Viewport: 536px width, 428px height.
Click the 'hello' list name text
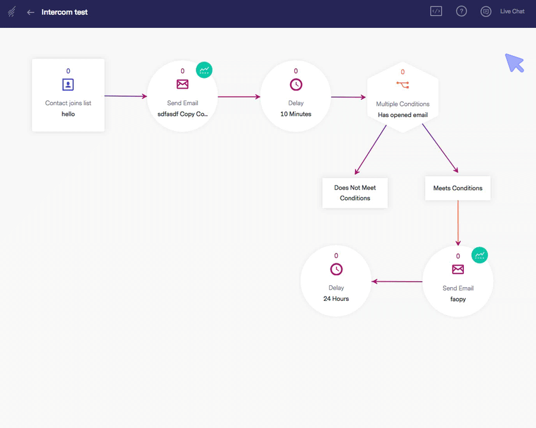coord(68,114)
